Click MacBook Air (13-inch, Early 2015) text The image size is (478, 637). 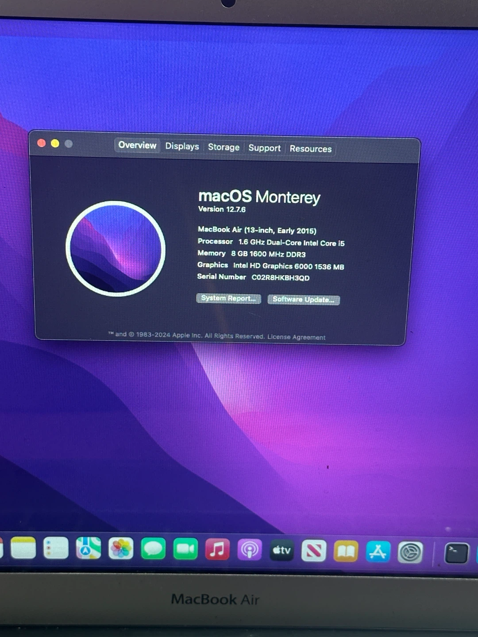click(257, 230)
